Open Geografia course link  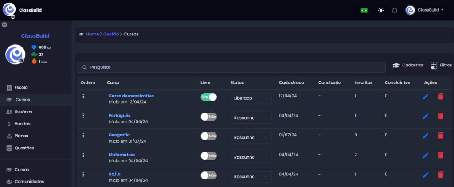119,135
